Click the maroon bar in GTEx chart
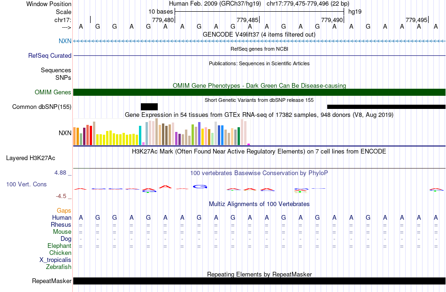 [84, 137]
